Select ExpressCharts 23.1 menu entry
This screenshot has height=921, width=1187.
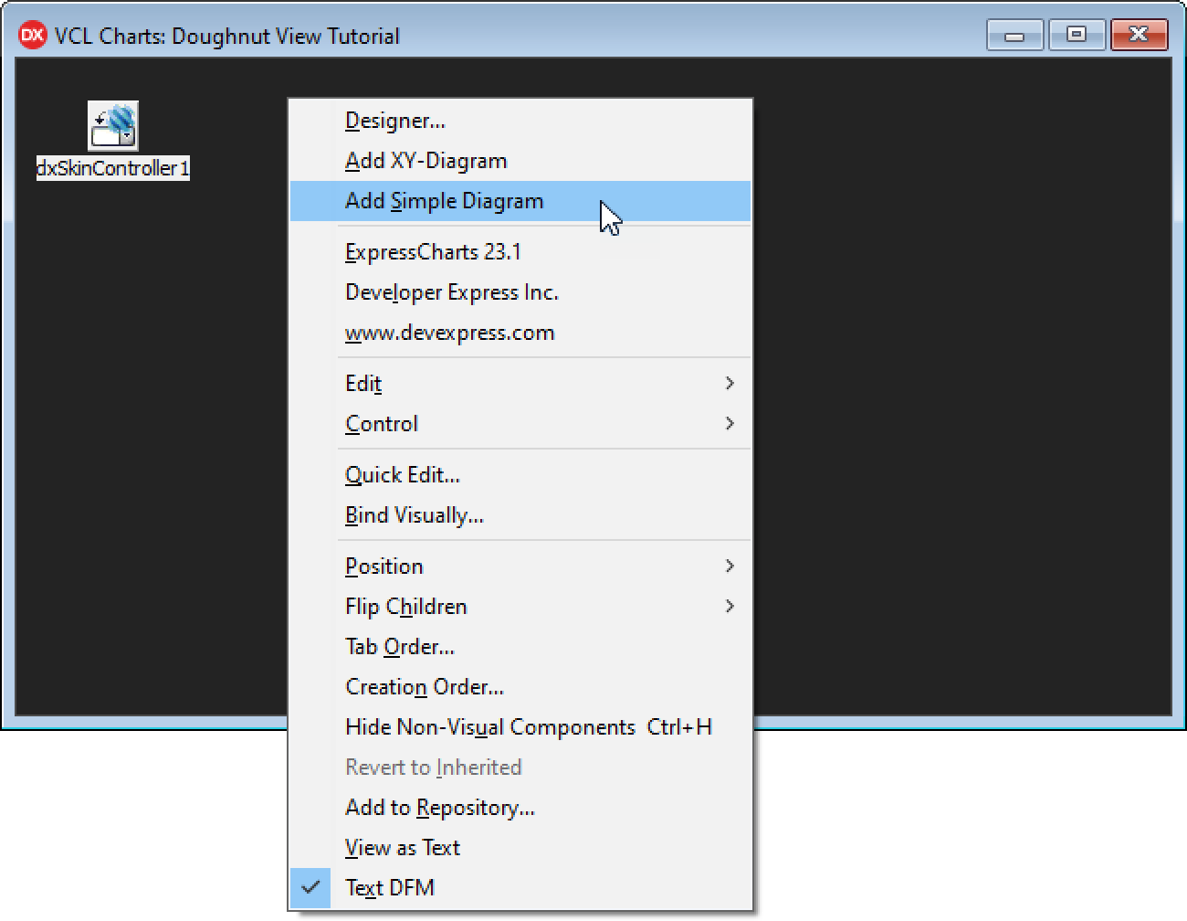(x=433, y=252)
